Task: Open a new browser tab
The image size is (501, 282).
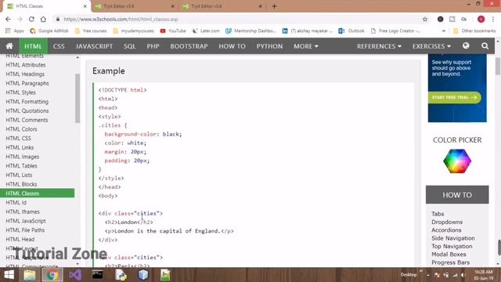Action: (x=274, y=6)
